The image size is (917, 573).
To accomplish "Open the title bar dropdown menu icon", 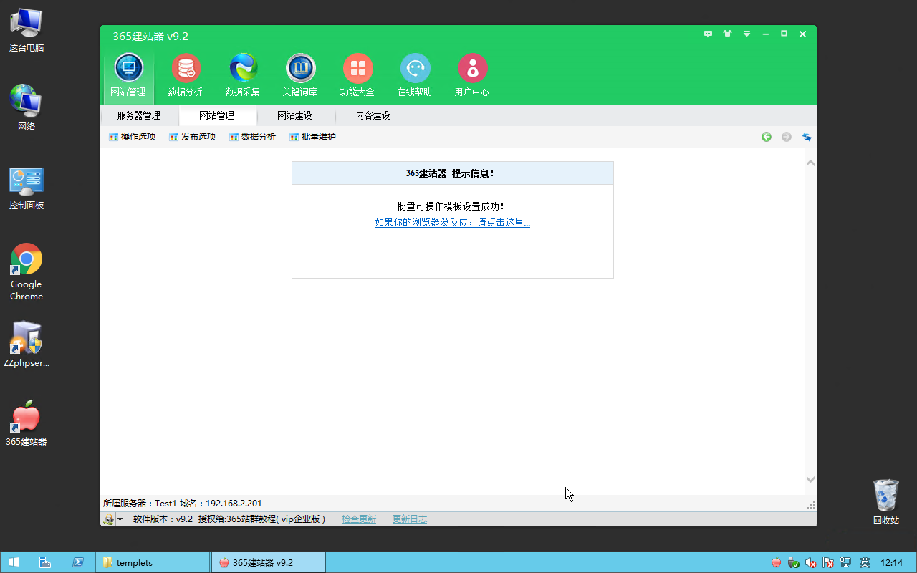I will (x=746, y=34).
